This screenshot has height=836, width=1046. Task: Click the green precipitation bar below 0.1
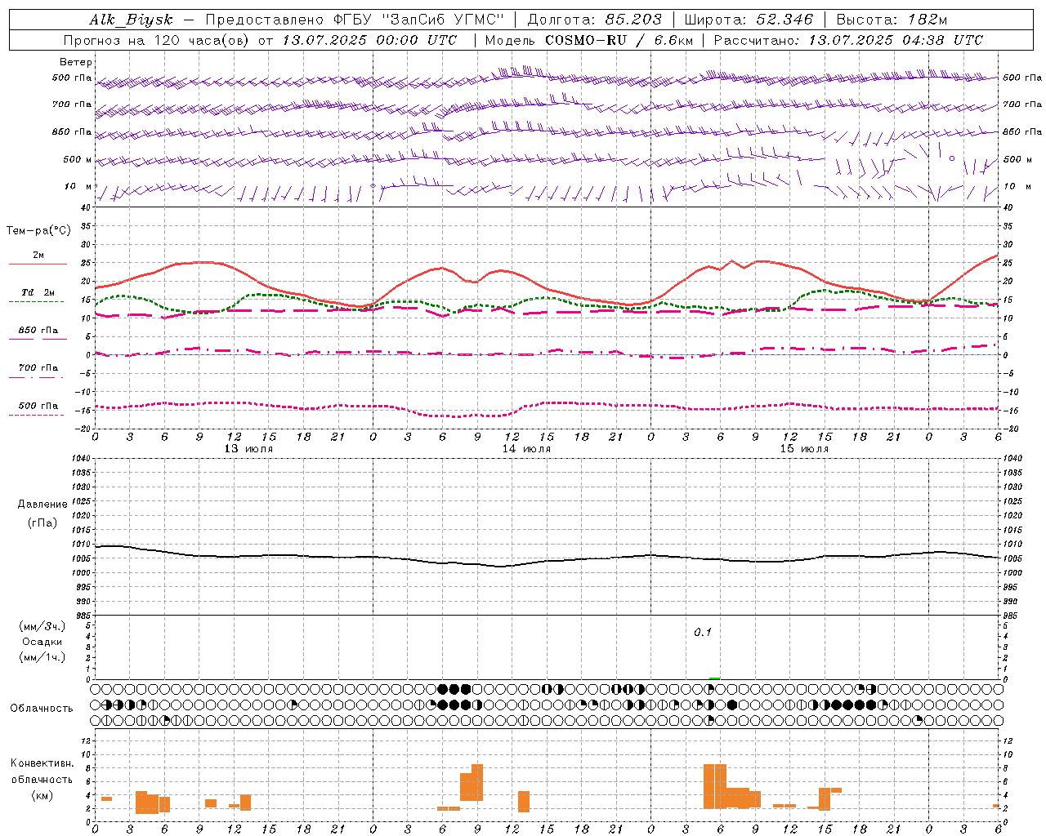[715, 678]
